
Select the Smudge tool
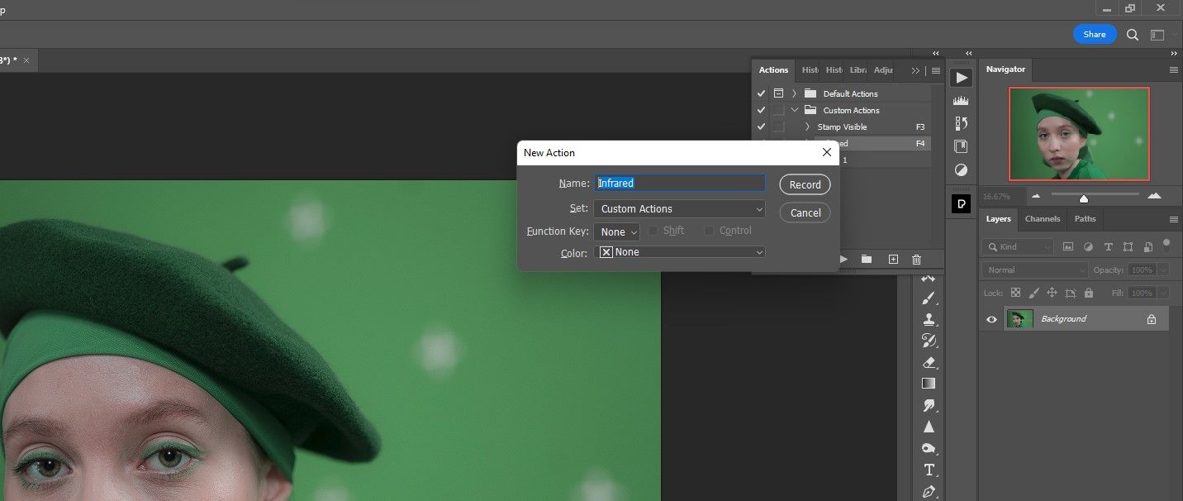click(x=929, y=405)
